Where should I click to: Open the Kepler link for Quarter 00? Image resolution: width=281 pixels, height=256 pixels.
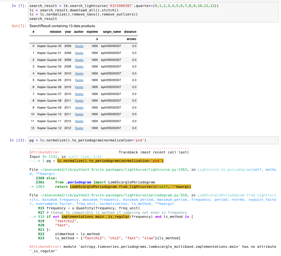coord(79,46)
